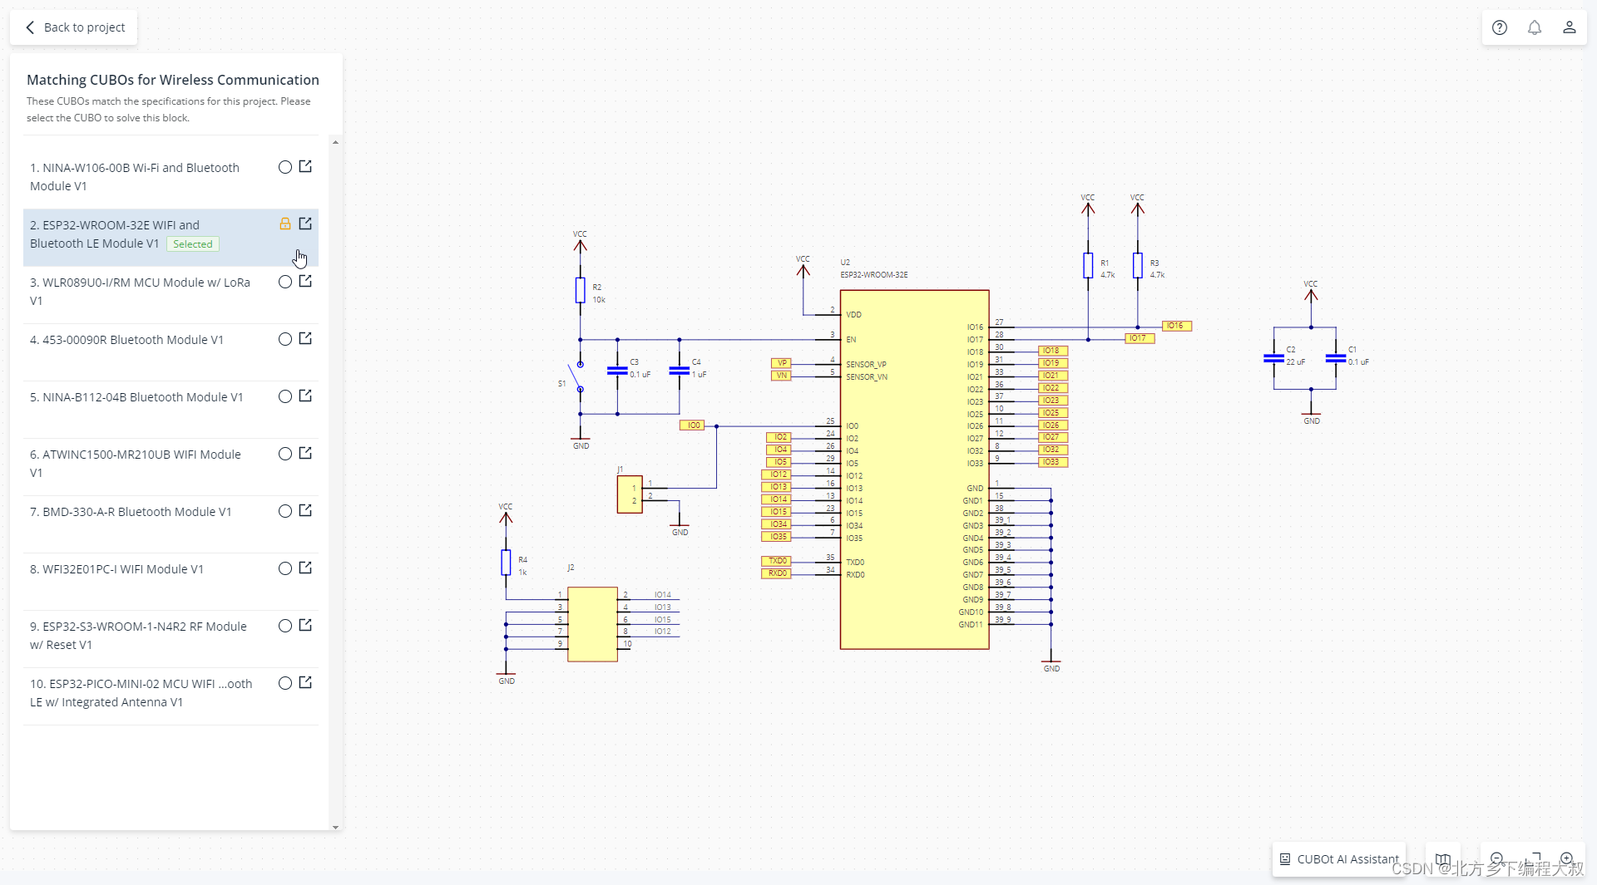
Task: Click the R2 10k resistor in schematic
Action: 580,290
